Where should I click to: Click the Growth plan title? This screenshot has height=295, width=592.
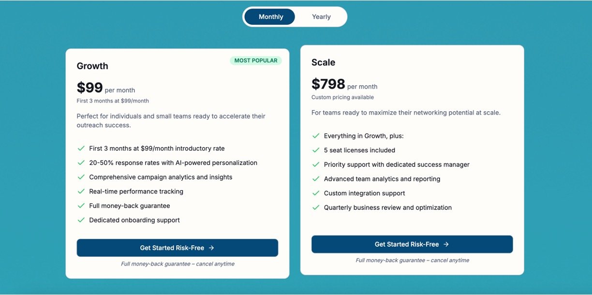point(92,66)
